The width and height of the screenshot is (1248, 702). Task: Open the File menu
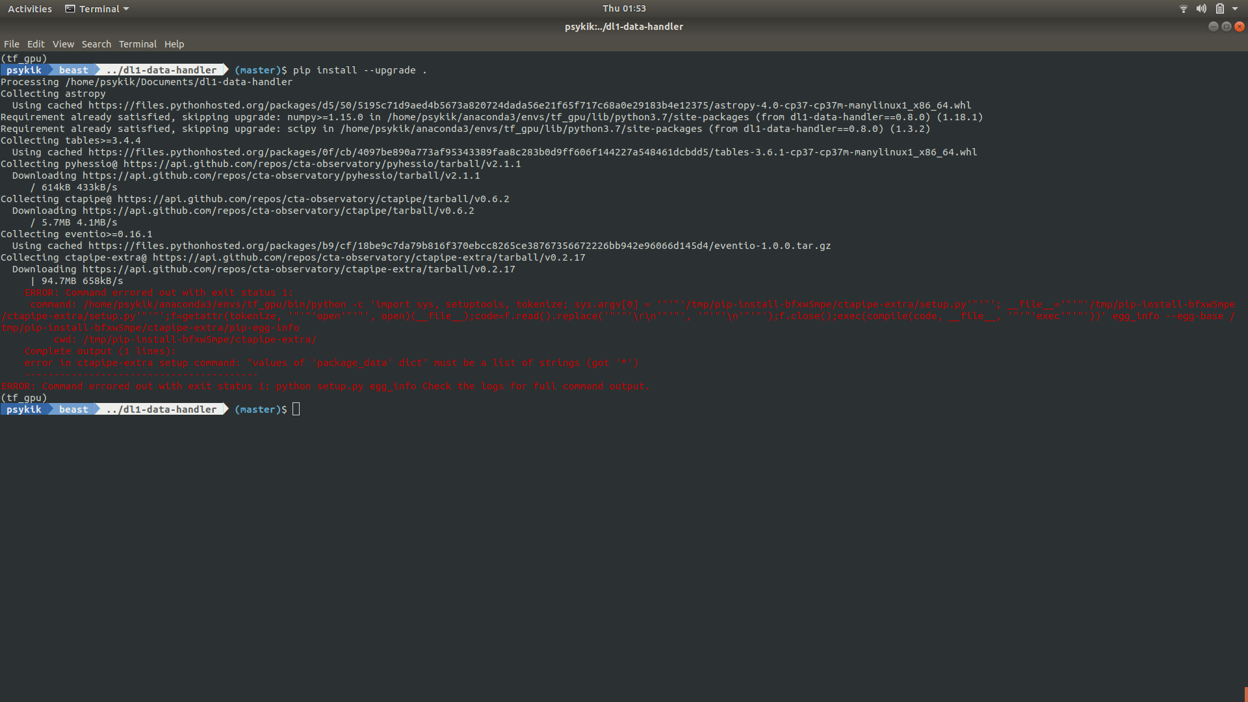(12, 44)
